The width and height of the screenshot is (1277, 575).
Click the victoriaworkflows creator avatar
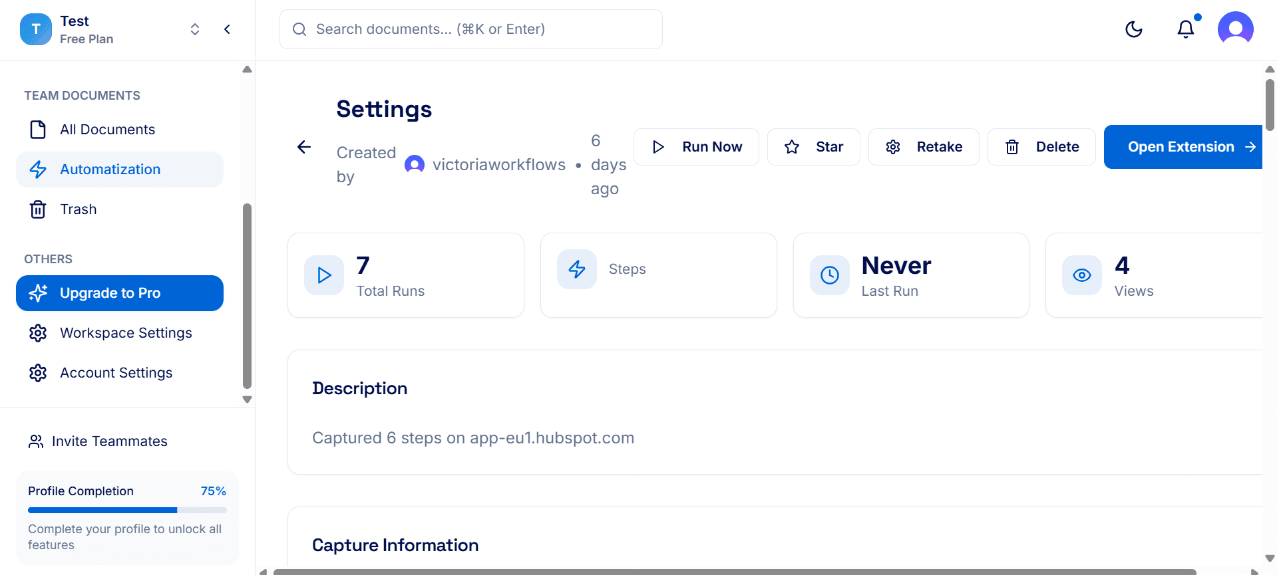tap(415, 164)
